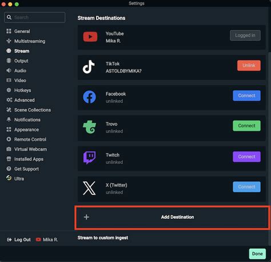Click the Facebook logo in destinations

89,97
